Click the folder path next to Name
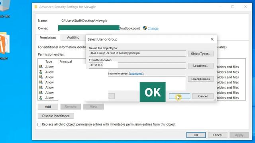Viewport: 255px width, 143px height. click(84, 21)
